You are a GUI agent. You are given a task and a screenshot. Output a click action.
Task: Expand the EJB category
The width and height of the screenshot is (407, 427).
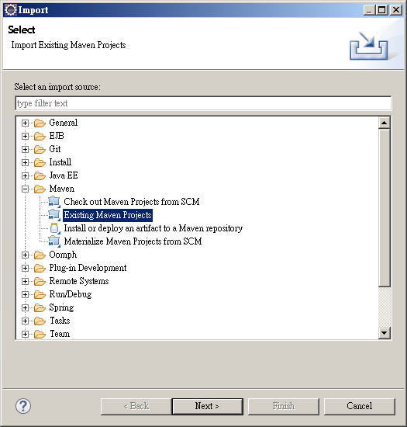(25, 136)
